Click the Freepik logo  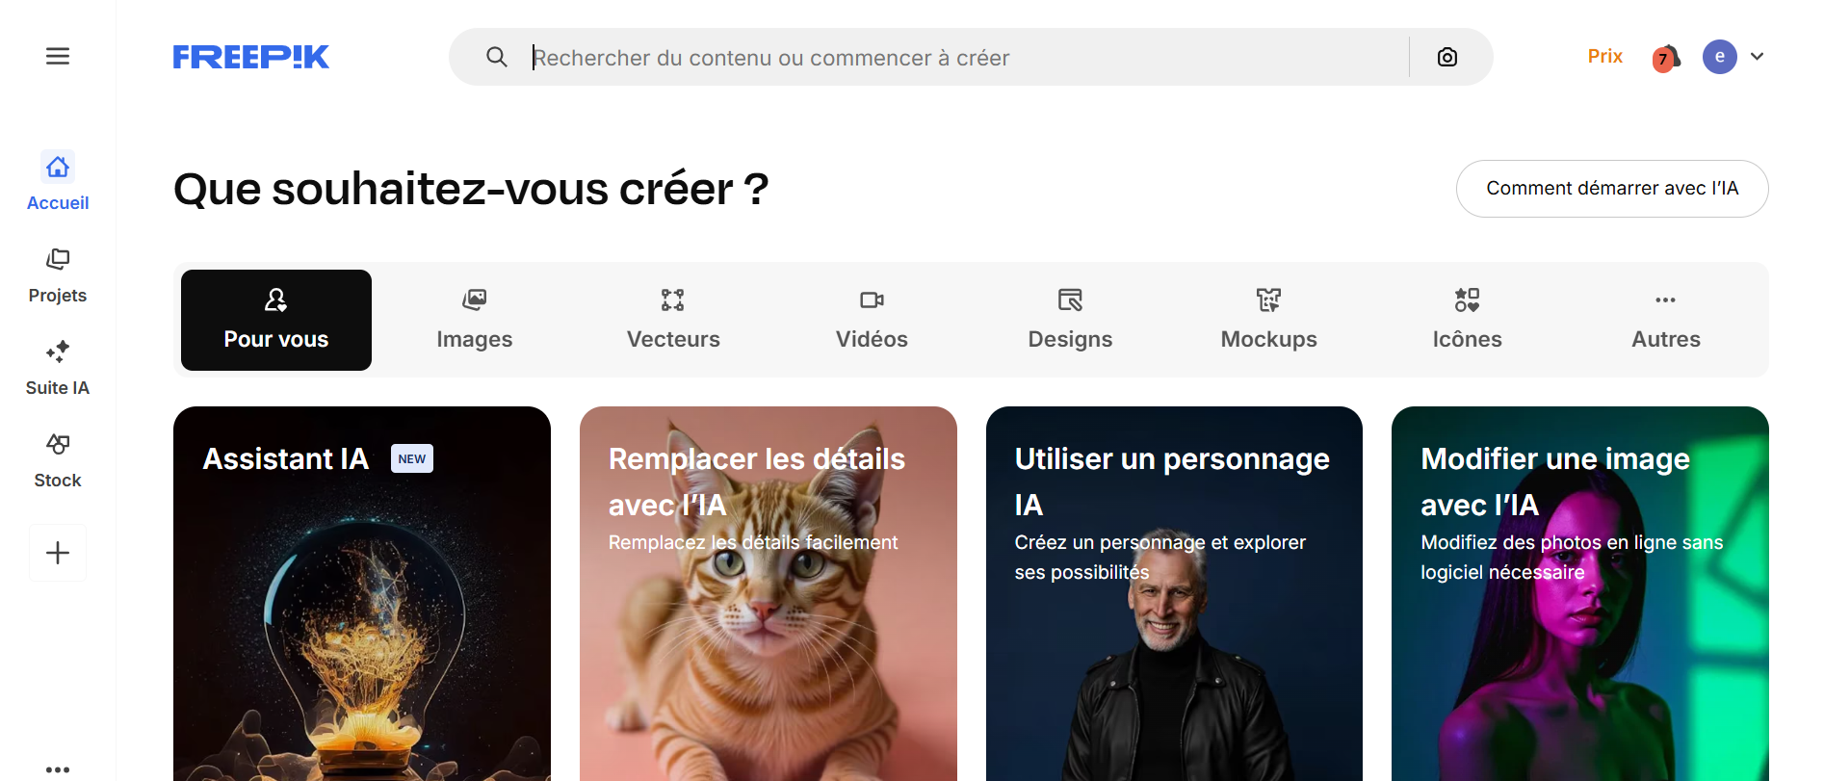tap(251, 57)
